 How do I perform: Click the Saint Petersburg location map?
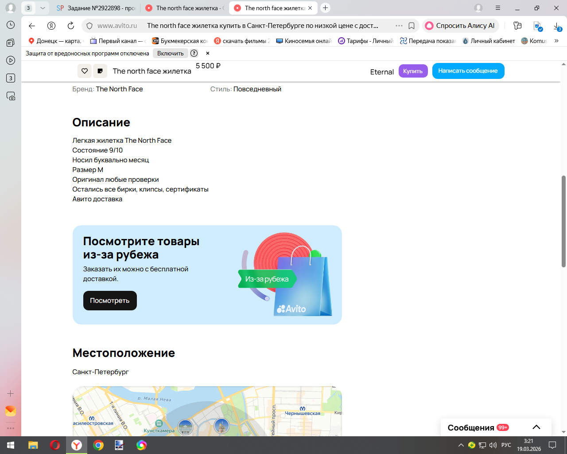pos(207,411)
